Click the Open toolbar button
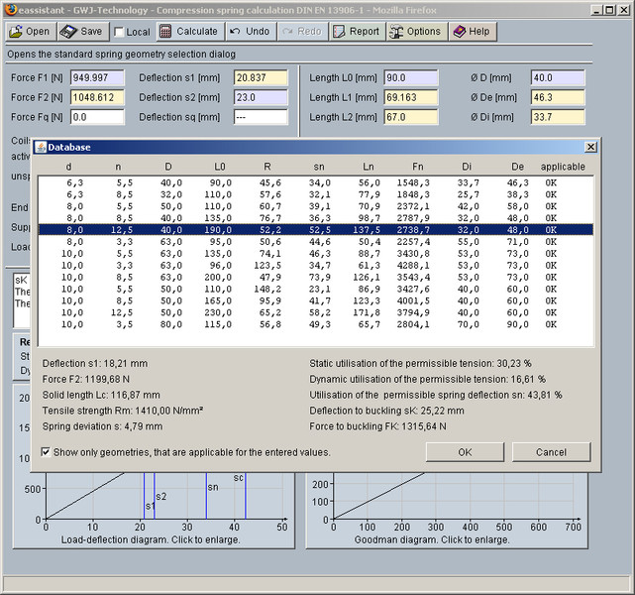The width and height of the screenshot is (635, 595). pyautogui.click(x=29, y=32)
